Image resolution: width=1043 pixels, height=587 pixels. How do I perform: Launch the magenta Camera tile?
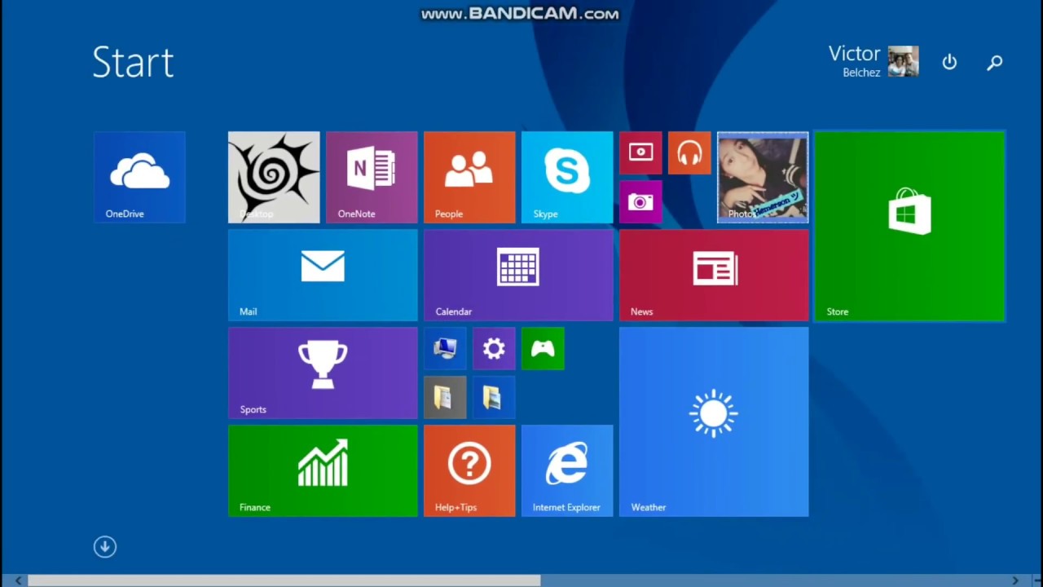(x=640, y=201)
